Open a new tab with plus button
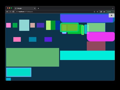Image resolution: width=120 pixels, height=90 pixels. pos(38,8)
